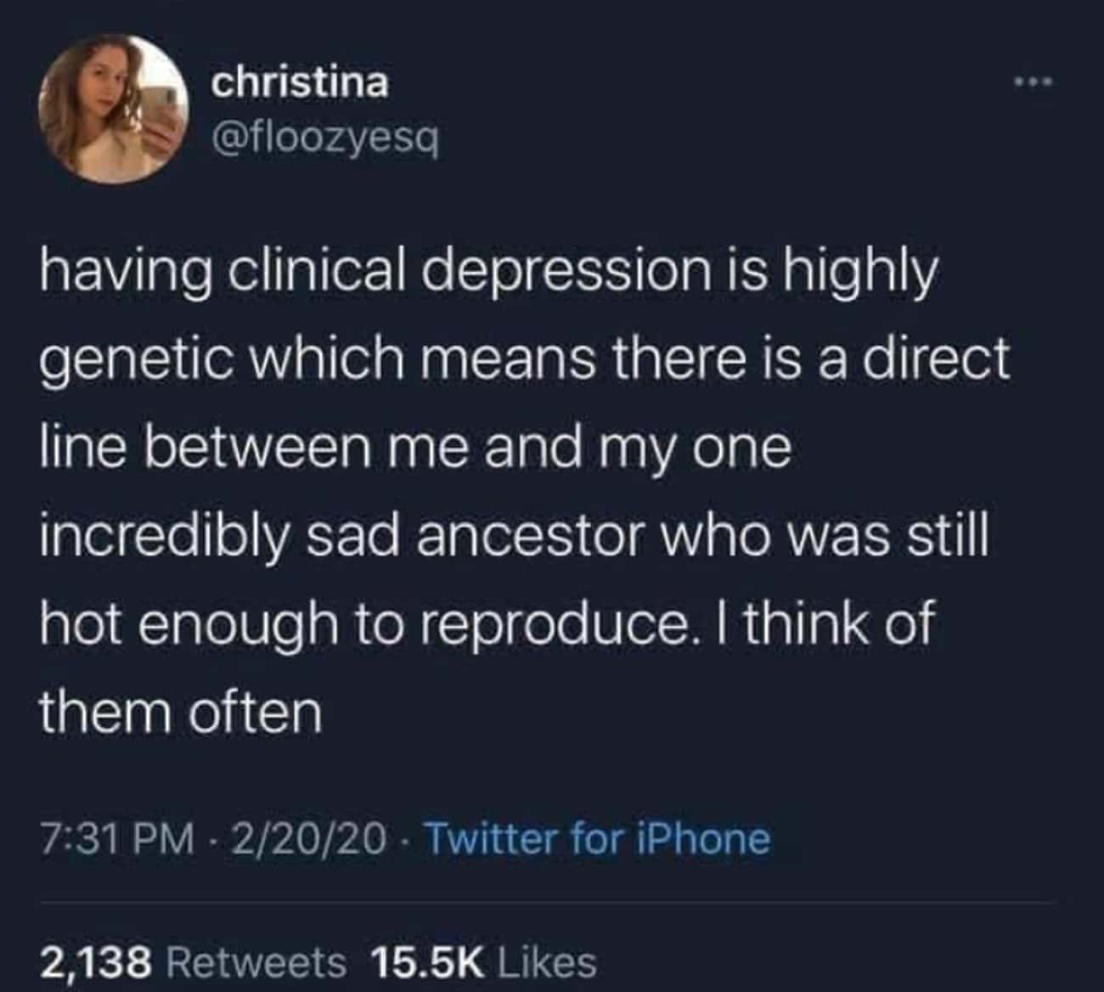Screen dimensions: 1104x992
Task: View the 15.5K Likes list
Action: pyautogui.click(x=484, y=961)
